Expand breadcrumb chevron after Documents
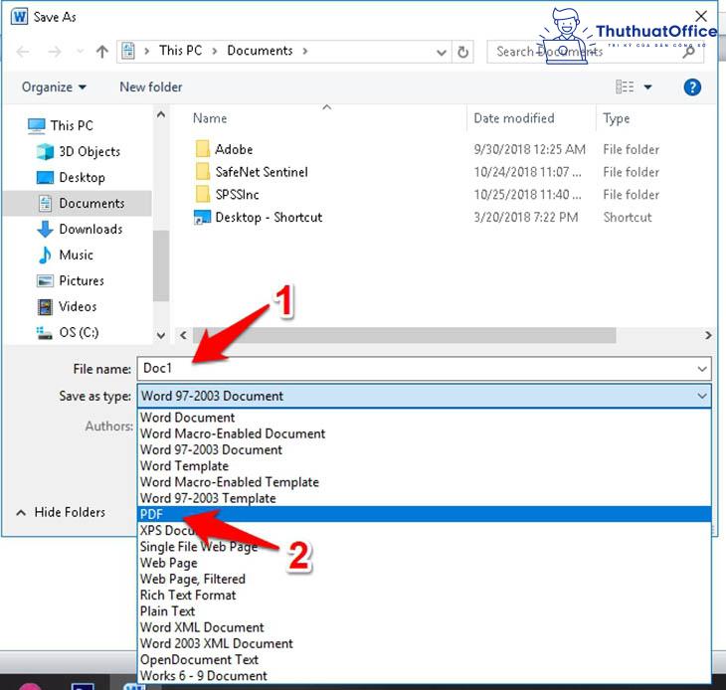Screen dimensions: 726x690 tap(304, 51)
